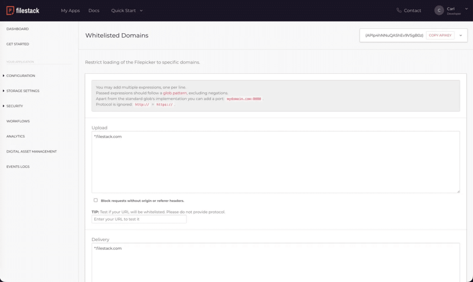The width and height of the screenshot is (473, 282).
Task: Go to the Dashboard sidebar item
Action: pos(18,29)
